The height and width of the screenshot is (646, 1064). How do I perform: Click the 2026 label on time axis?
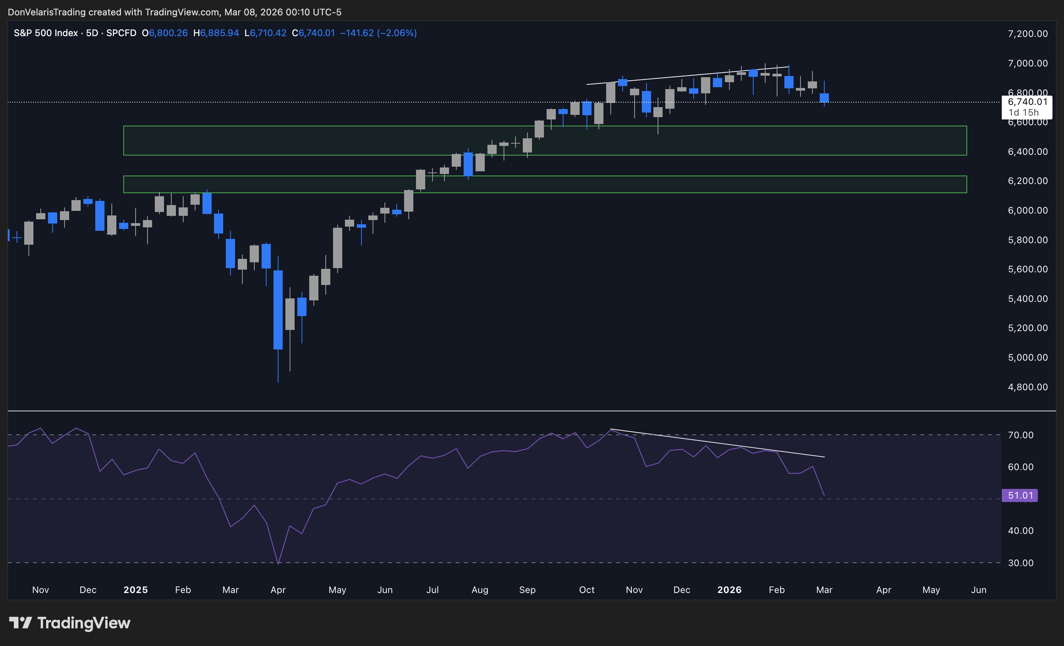729,590
